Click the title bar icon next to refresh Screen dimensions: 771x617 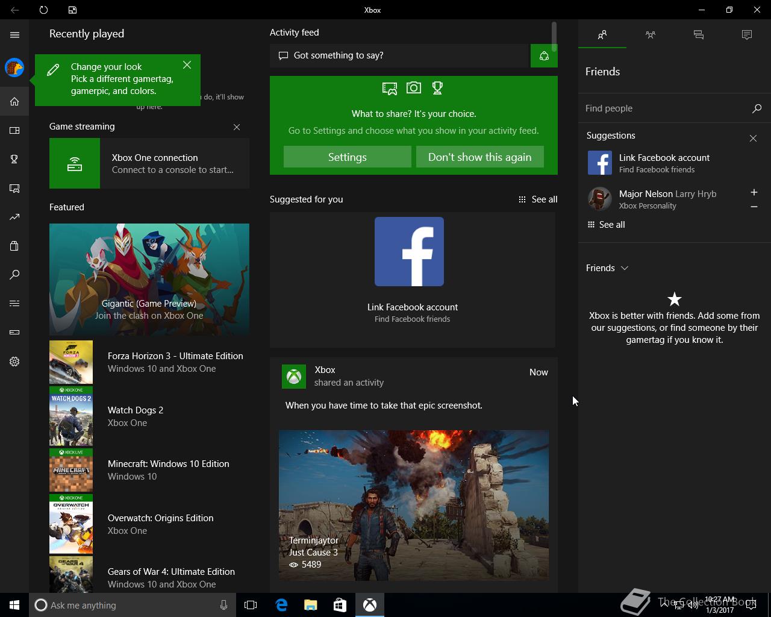[x=72, y=10]
